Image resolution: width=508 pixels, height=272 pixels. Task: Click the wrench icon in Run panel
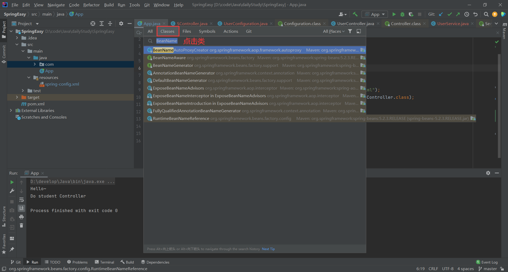click(x=12, y=191)
